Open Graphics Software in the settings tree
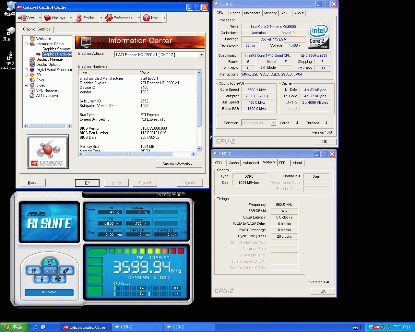The image size is (415, 332). (56, 49)
